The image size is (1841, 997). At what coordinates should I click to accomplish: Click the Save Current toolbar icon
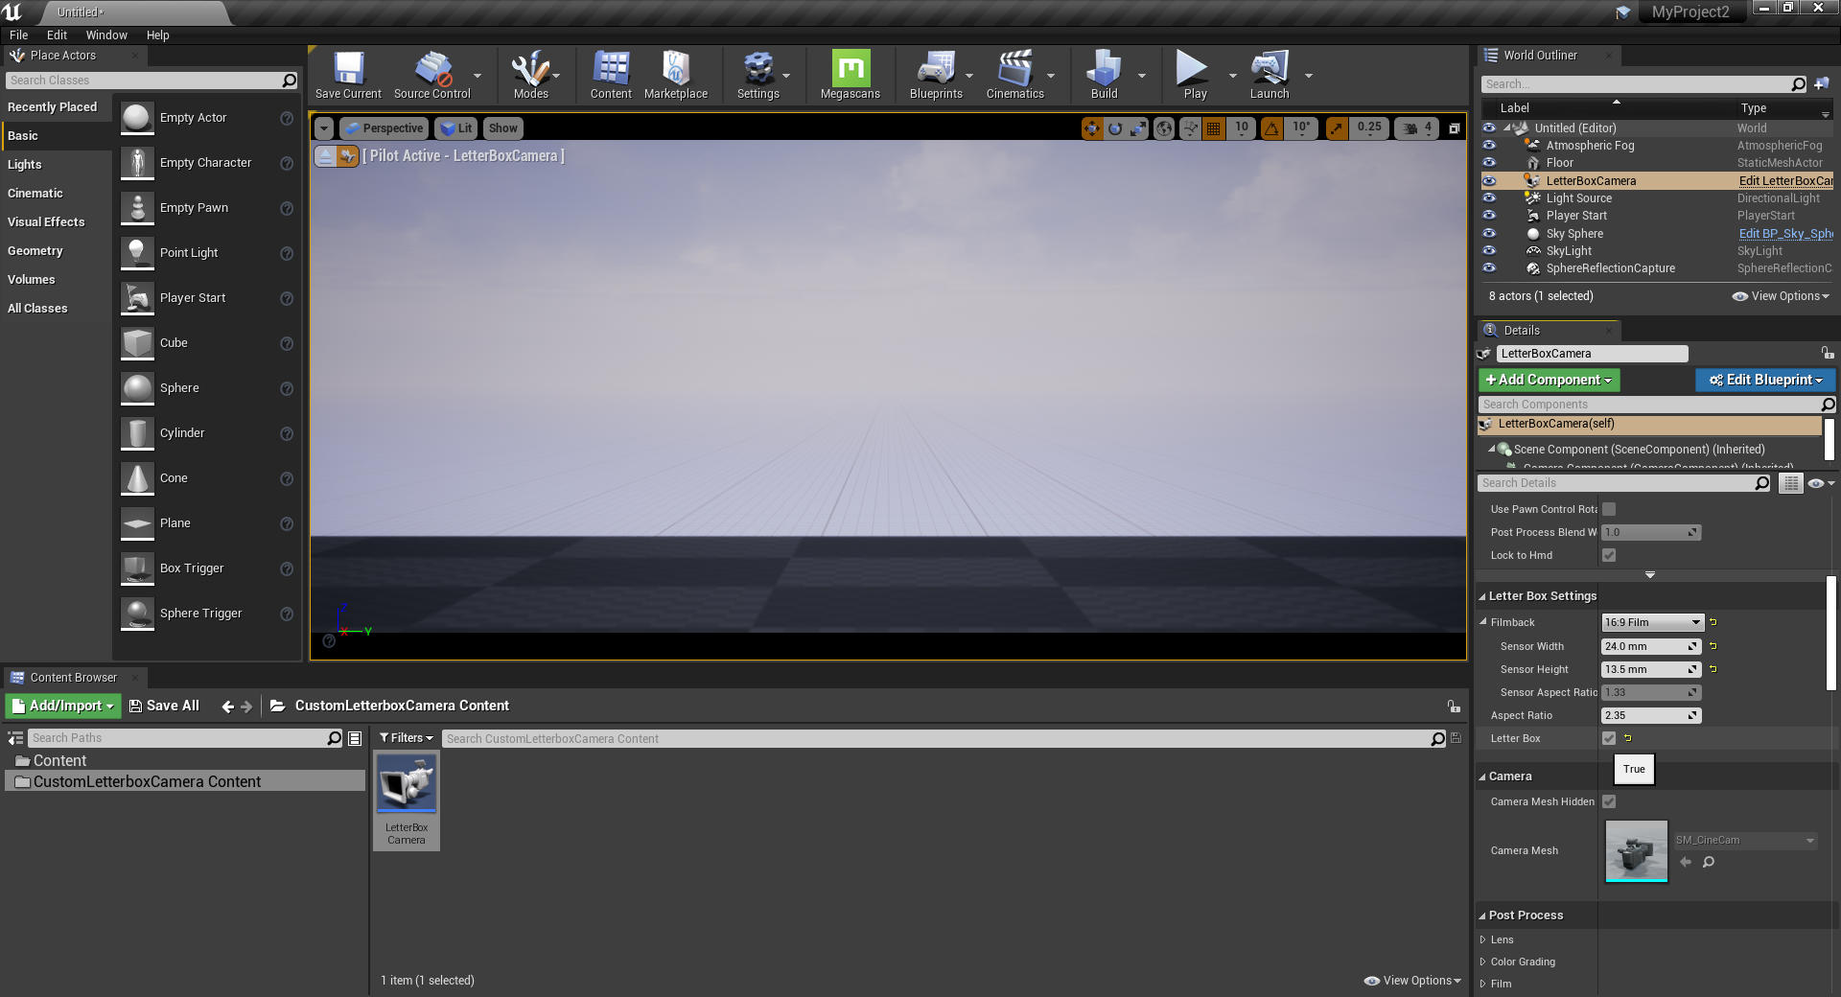(x=348, y=75)
